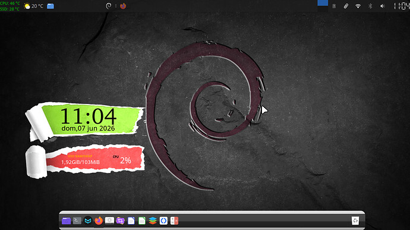Switch to Firefox in the top panel
Viewport: 410px width, 230px height.
tap(123, 6)
